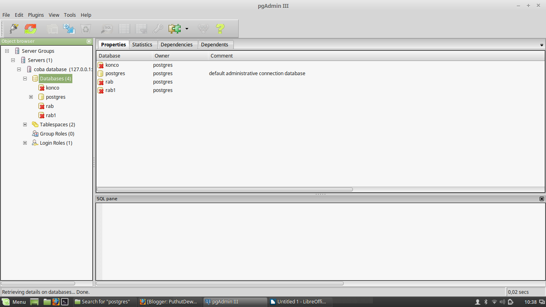The image size is (546, 307).
Task: Click the Drop object recycle-bin icon
Action: [x=86, y=29]
